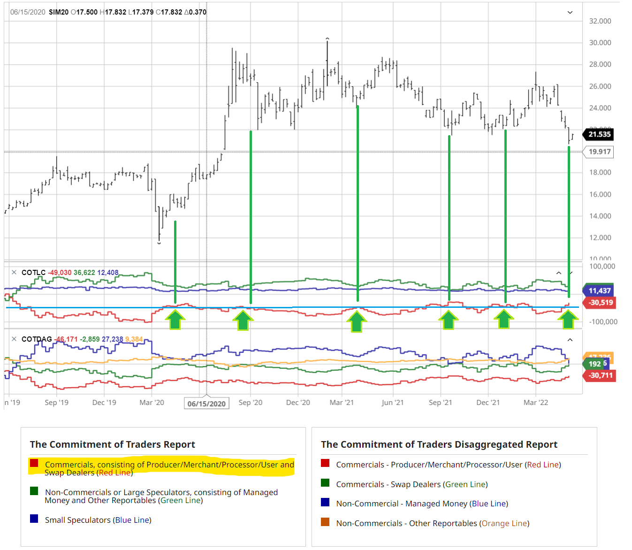Select the 06/15/2020 crosshair date label
This screenshot has width=632, height=550.
pos(206,404)
